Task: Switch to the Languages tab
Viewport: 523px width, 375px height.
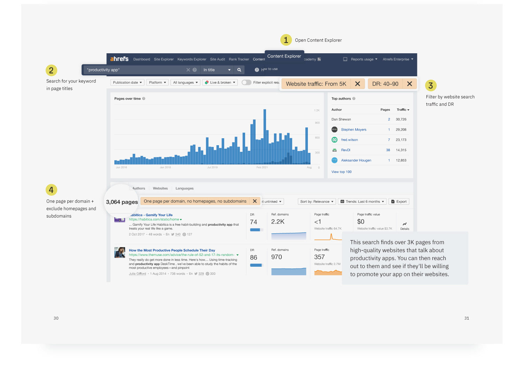Action: pos(184,188)
